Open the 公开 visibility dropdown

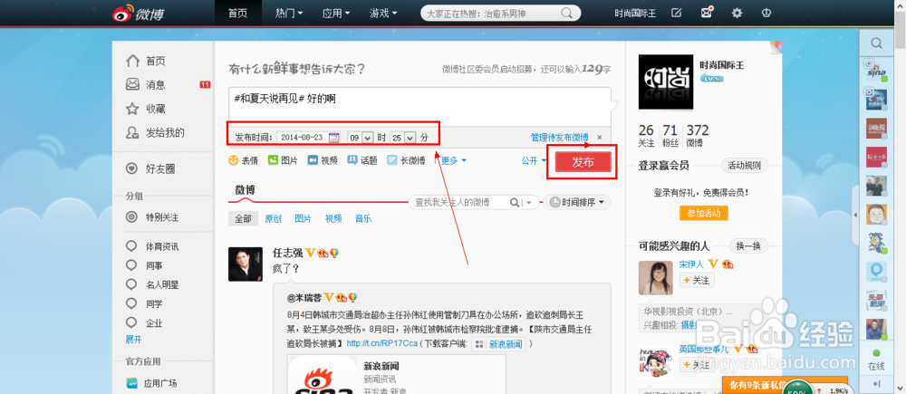click(x=534, y=160)
